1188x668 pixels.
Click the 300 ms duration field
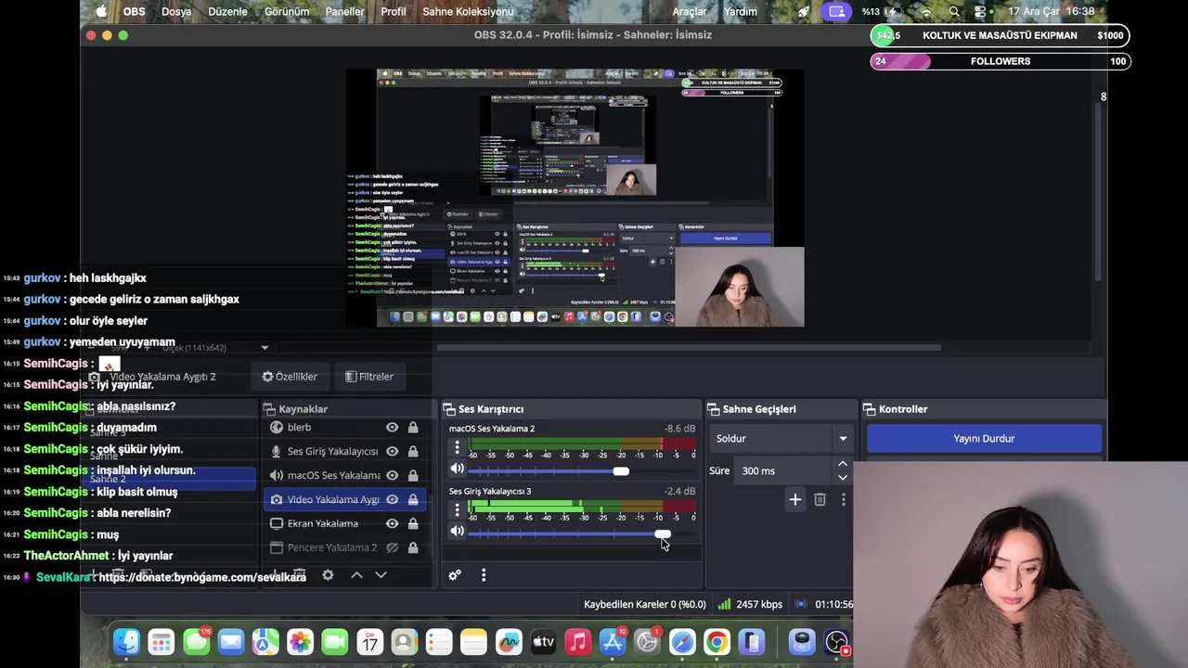(x=784, y=471)
